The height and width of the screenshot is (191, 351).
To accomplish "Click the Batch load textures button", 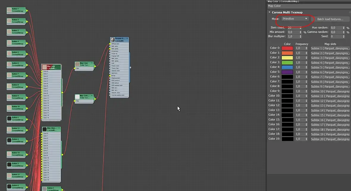I will 330,19.
